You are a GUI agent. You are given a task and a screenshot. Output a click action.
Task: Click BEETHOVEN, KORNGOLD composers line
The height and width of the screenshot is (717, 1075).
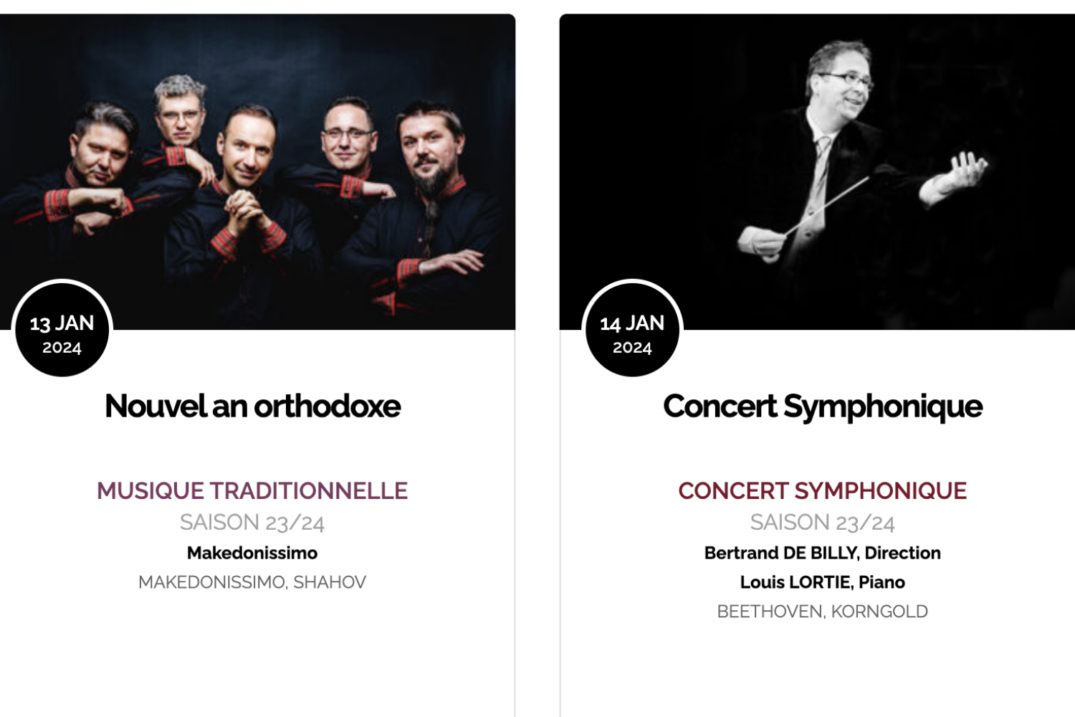coord(822,612)
